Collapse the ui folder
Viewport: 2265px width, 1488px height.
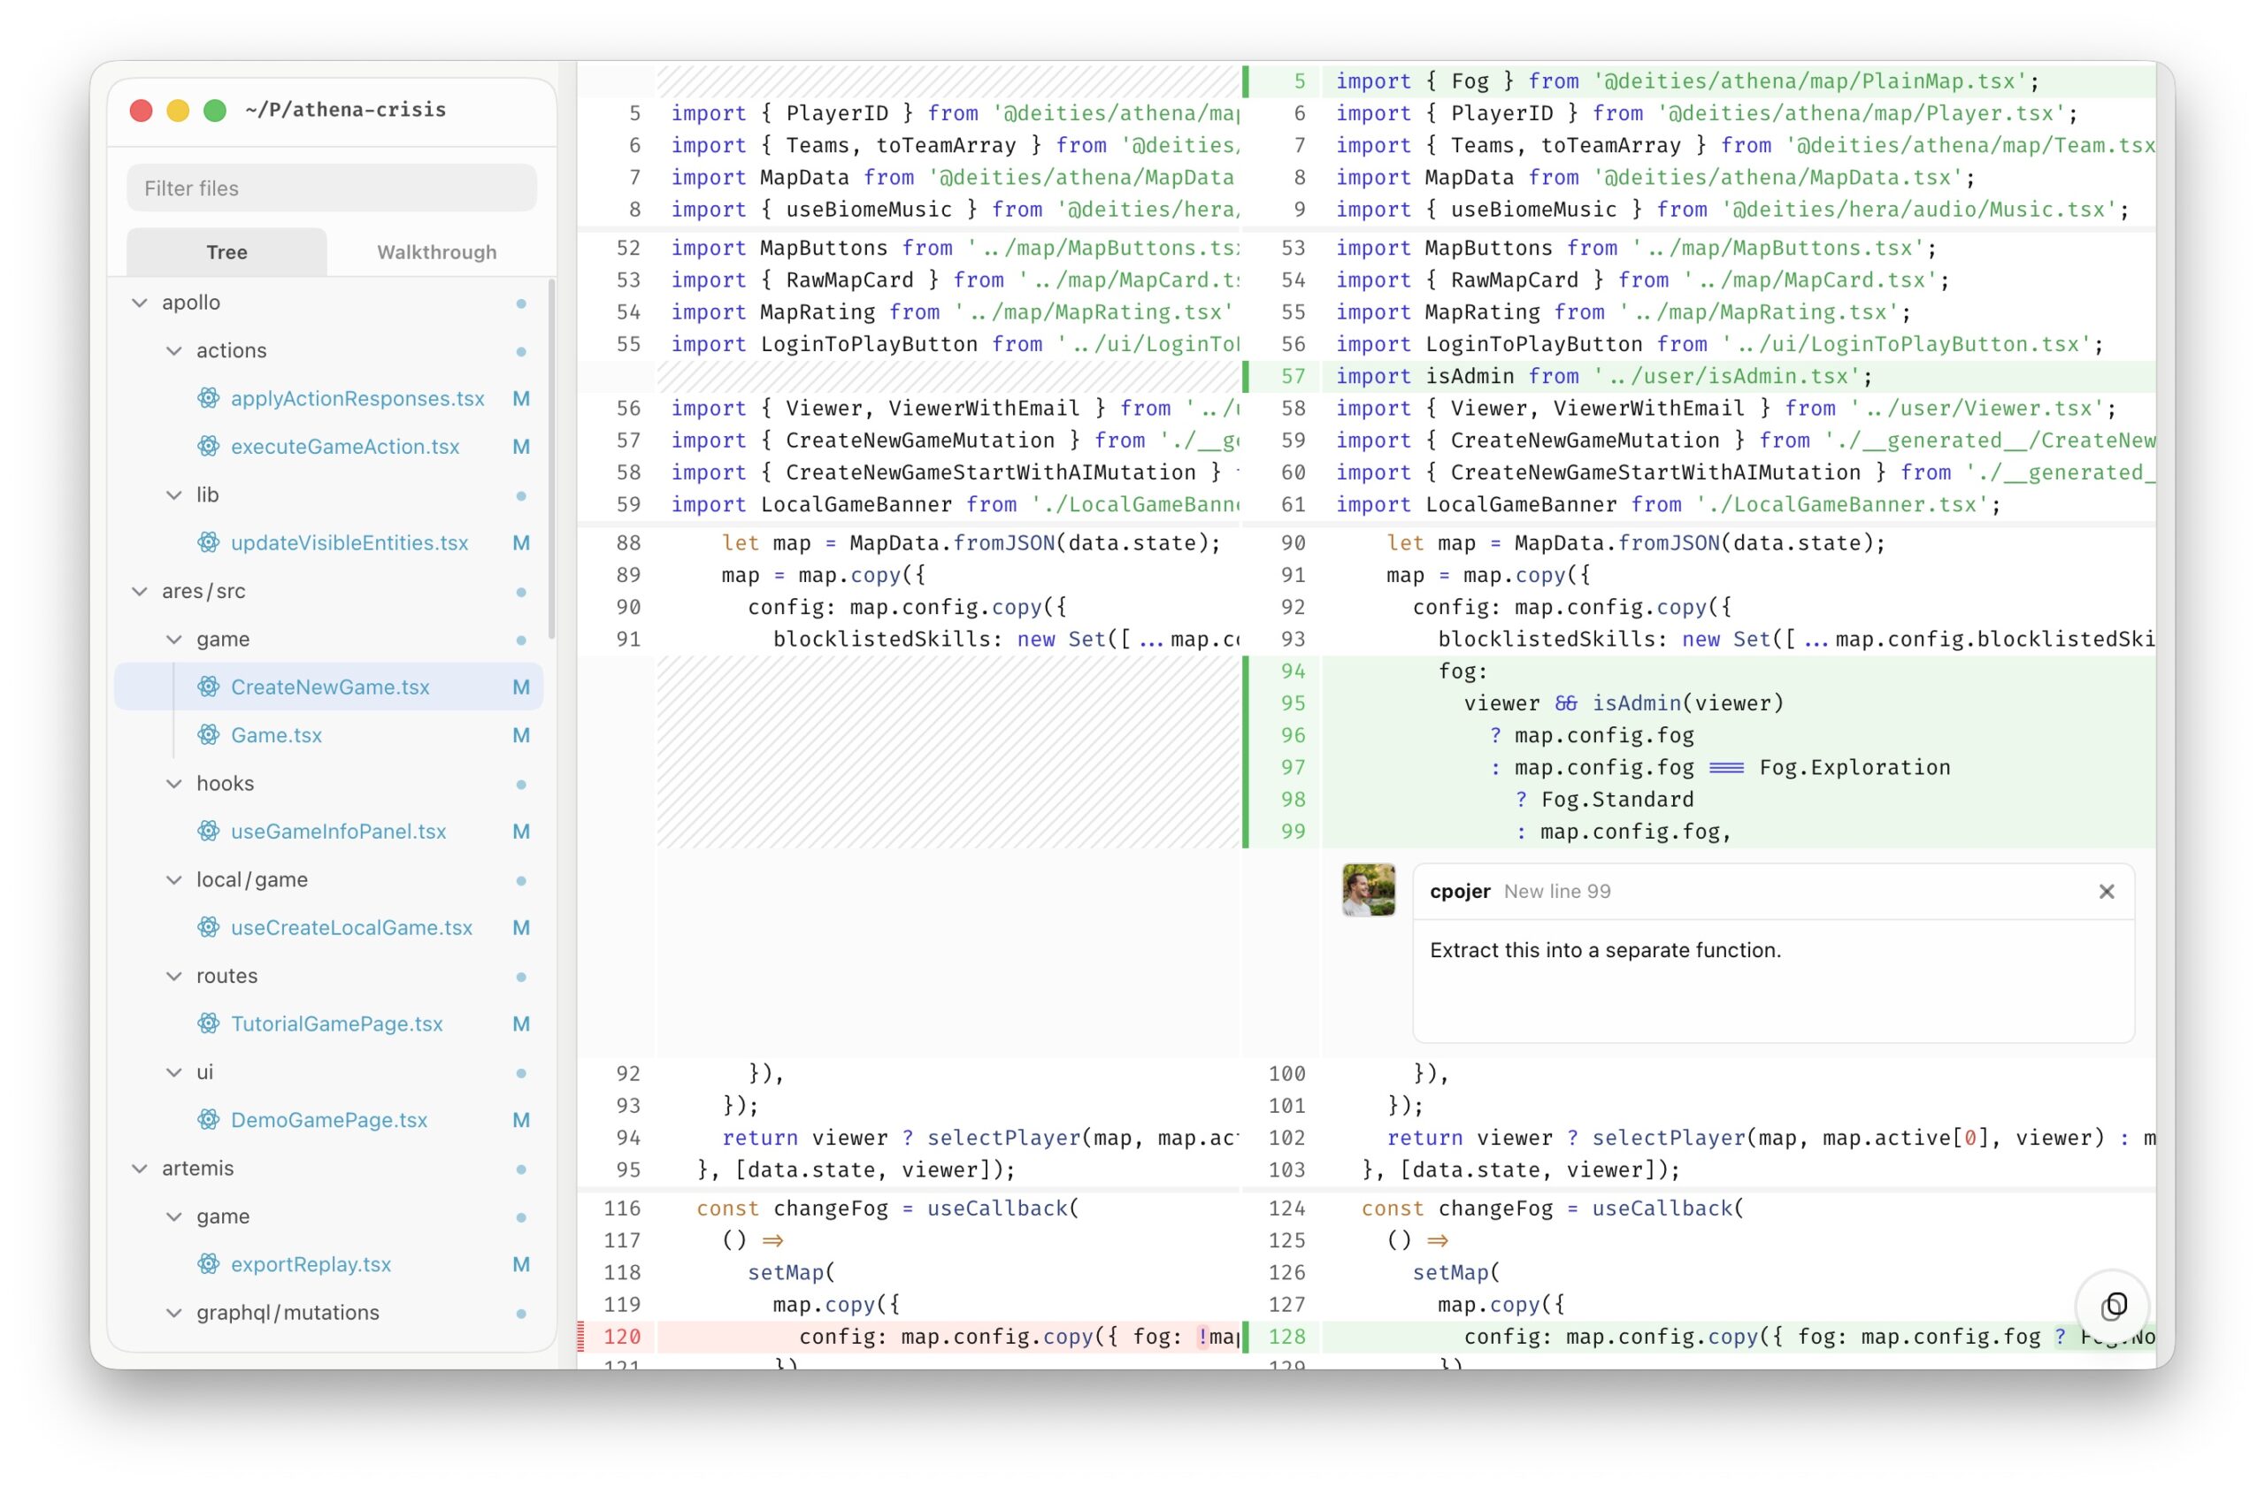(174, 1072)
